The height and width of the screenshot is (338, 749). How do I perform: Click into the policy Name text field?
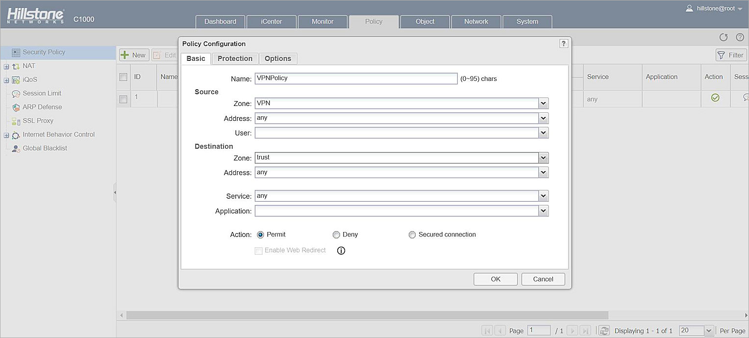click(356, 78)
